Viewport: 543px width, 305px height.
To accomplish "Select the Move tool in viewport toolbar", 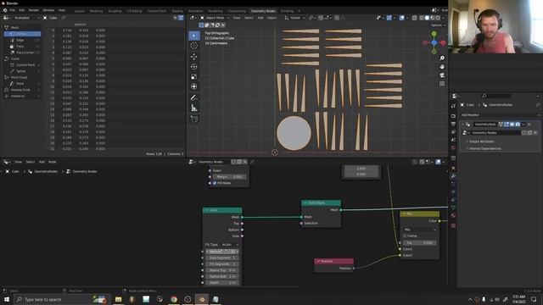I will tap(194, 57).
